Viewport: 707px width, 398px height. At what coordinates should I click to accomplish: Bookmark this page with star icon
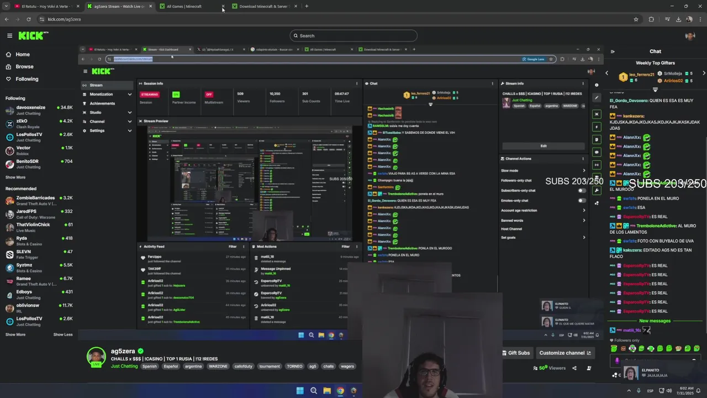coord(636,19)
